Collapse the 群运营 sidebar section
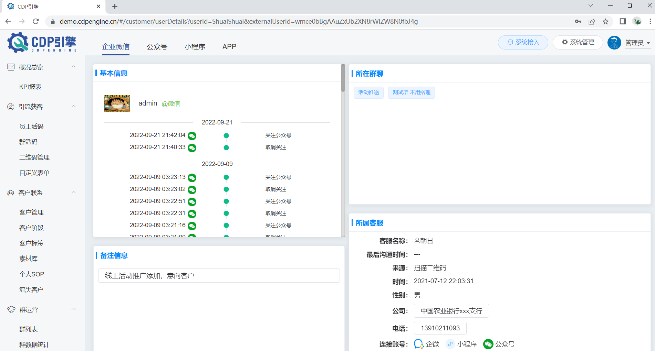Image resolution: width=655 pixels, height=351 pixels. [73, 309]
